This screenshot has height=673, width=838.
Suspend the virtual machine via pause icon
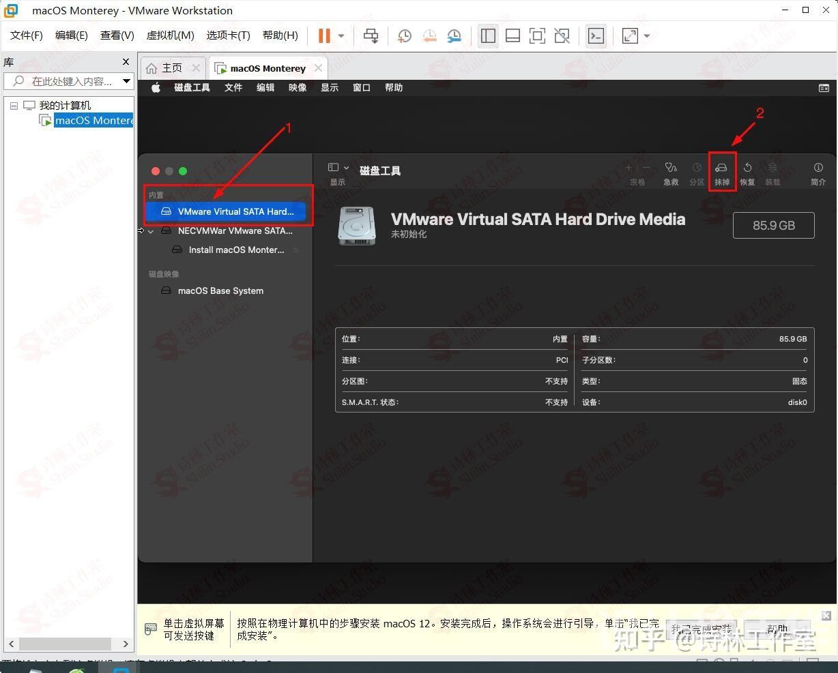click(x=323, y=35)
